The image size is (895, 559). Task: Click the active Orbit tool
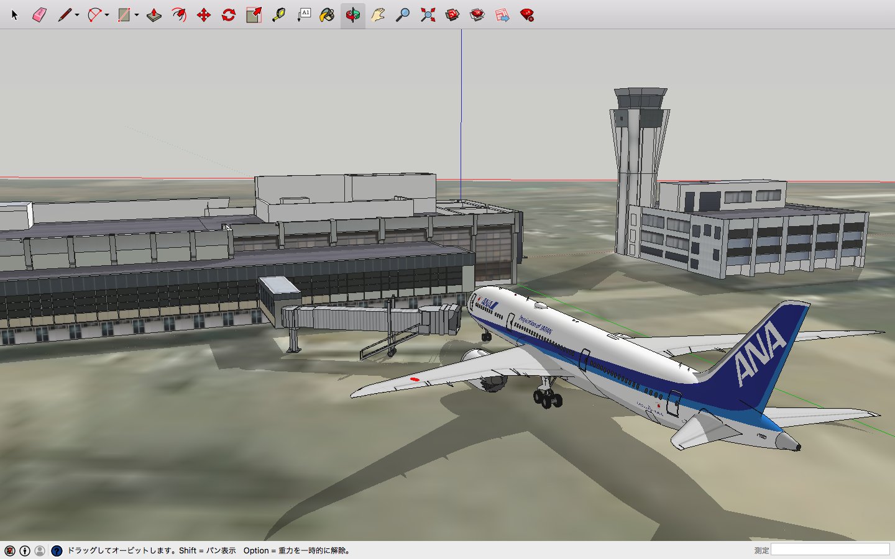[x=352, y=15]
